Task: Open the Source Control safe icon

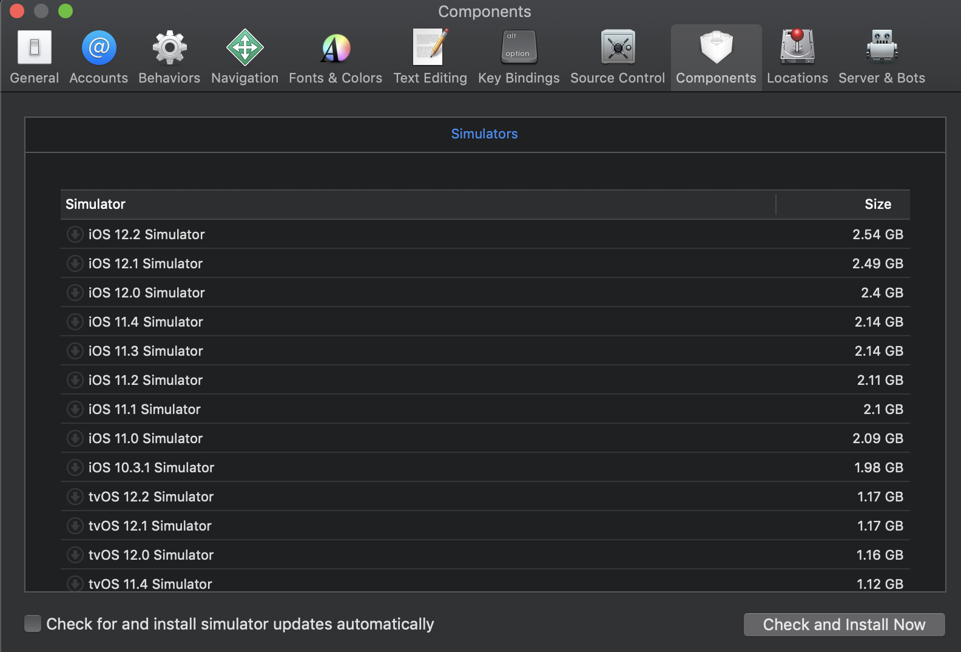Action: coord(618,47)
